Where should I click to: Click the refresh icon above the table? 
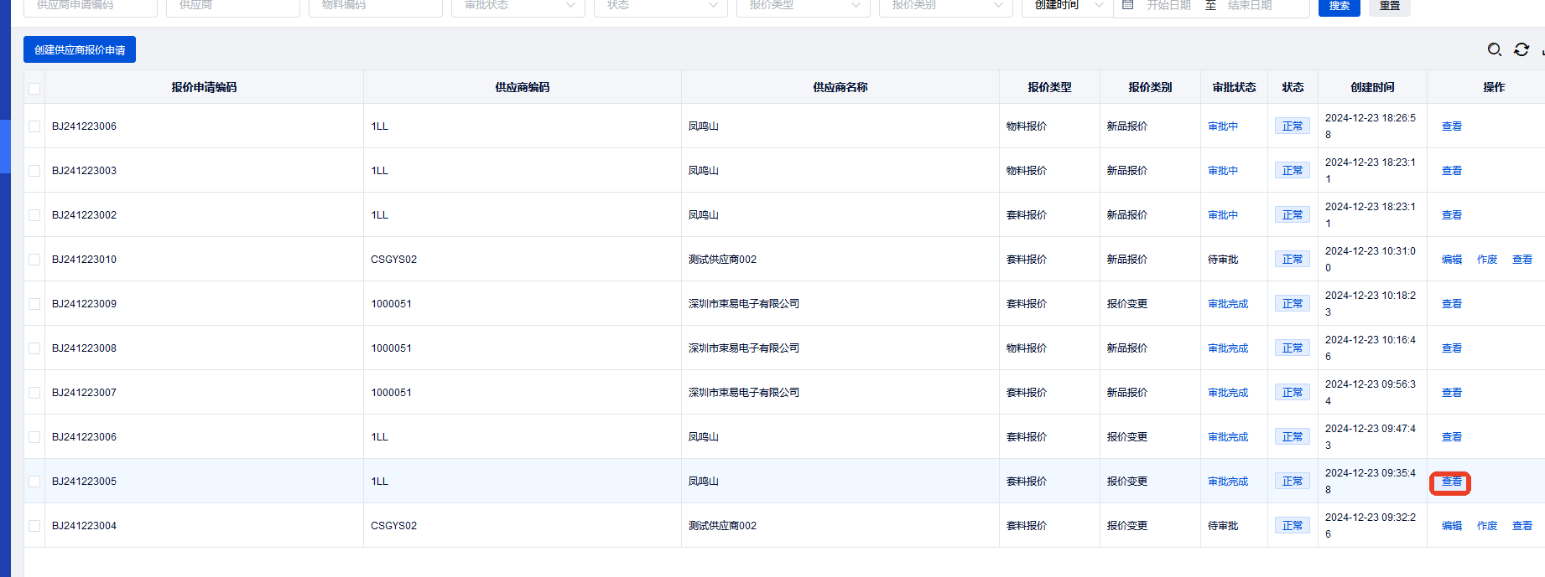[x=1521, y=50]
